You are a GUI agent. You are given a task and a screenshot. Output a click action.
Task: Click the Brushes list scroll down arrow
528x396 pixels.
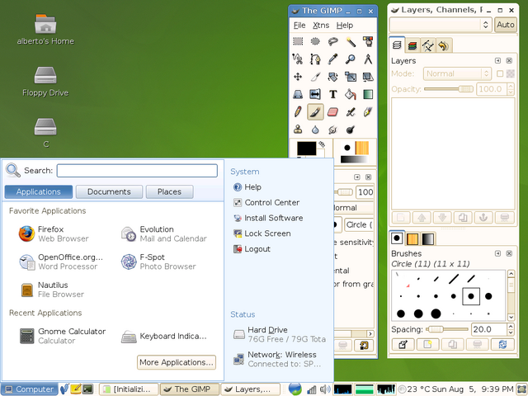tap(511, 317)
